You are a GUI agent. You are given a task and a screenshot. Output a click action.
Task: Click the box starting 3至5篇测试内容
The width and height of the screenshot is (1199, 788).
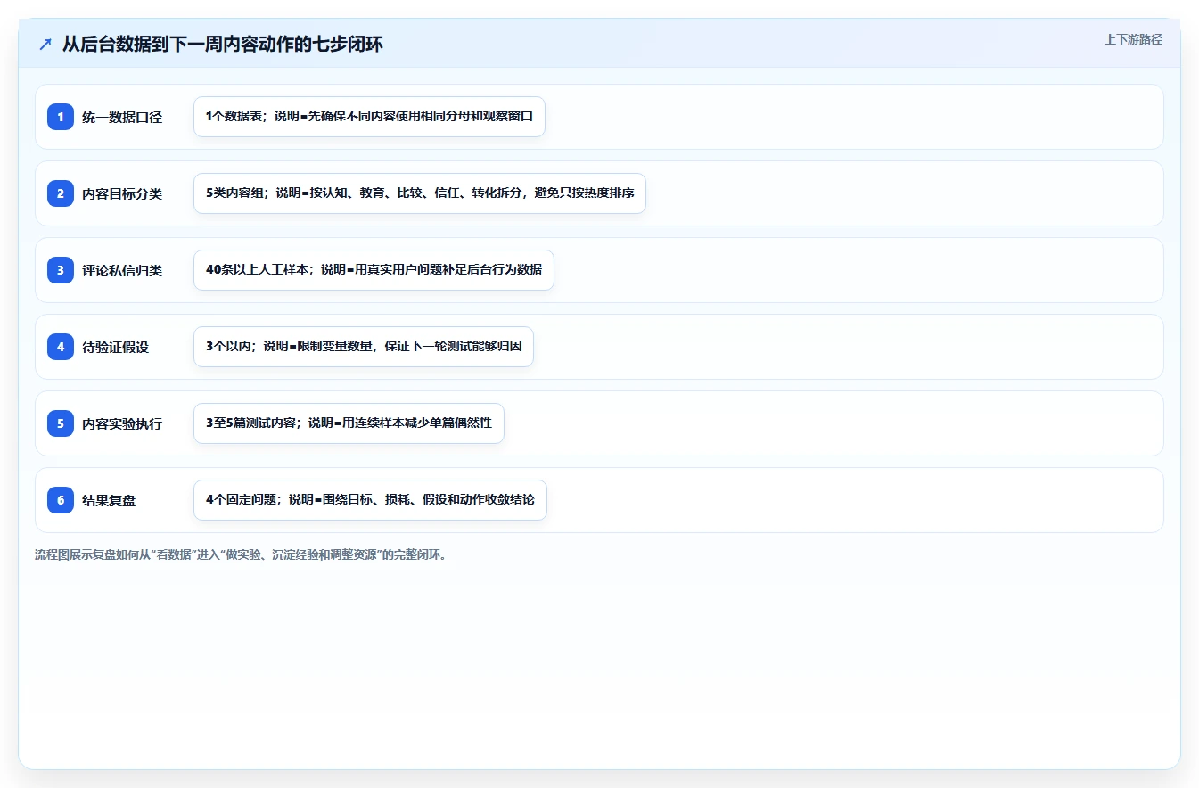click(x=349, y=423)
